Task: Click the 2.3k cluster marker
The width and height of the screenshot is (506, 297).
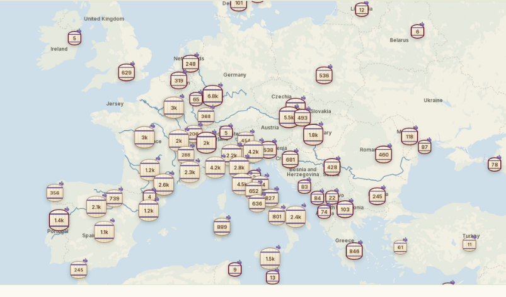Action: (190, 172)
